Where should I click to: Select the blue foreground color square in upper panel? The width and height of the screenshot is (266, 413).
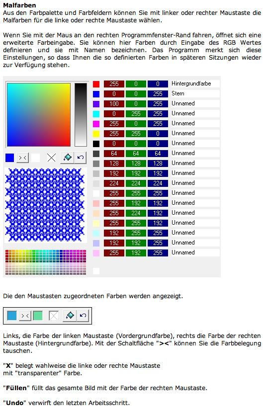pos(10,158)
